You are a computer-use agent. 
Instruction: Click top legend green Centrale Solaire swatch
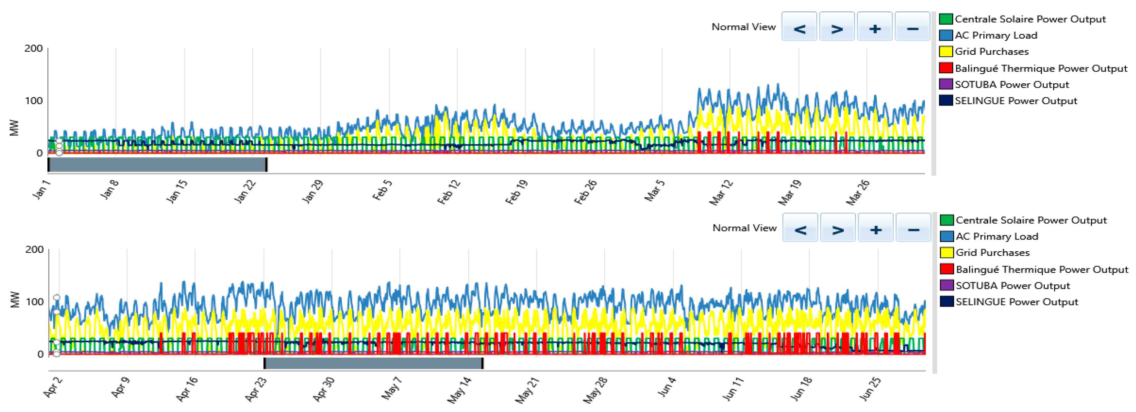tap(945, 19)
